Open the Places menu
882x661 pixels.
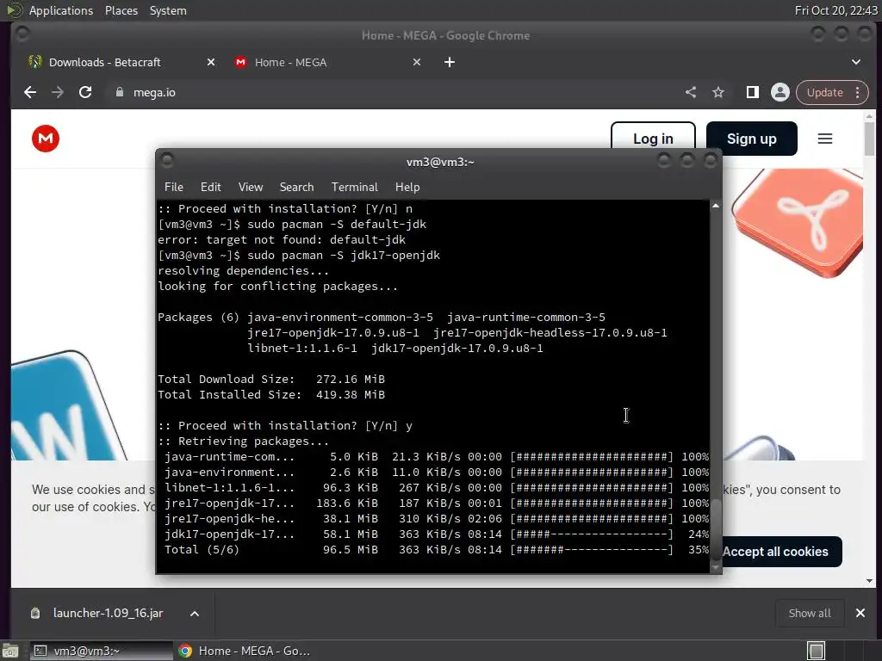(121, 10)
